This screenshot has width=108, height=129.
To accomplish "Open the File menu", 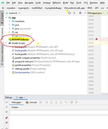I will click(x=8, y=3).
